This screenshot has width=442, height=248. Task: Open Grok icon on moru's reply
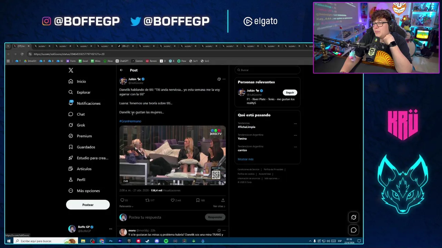tap(219, 230)
